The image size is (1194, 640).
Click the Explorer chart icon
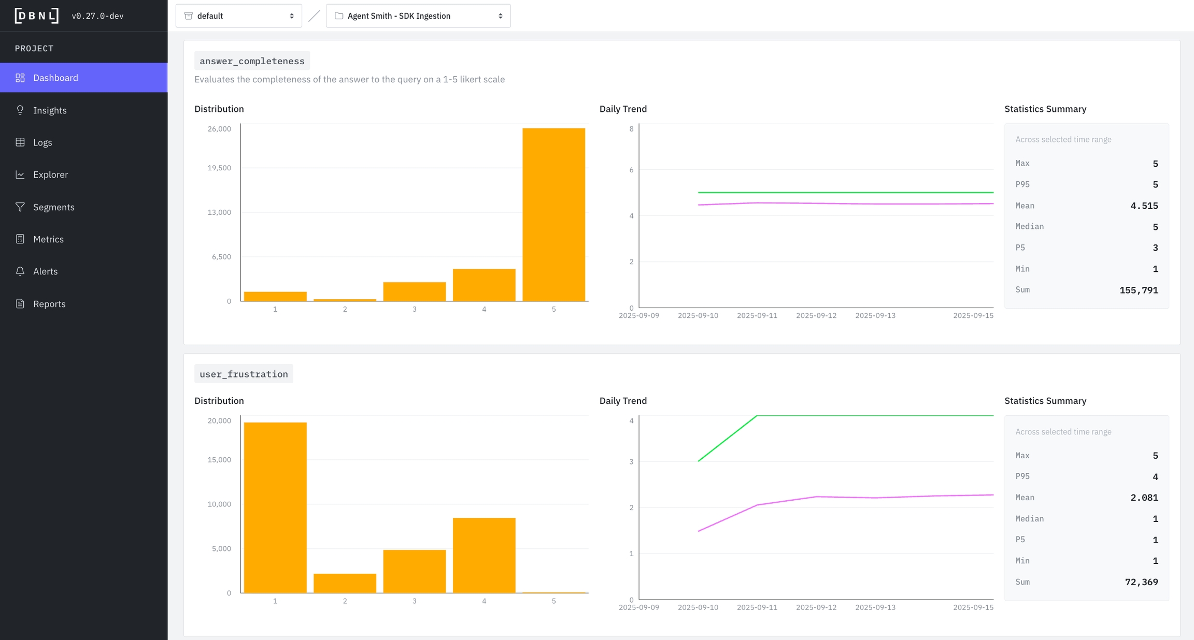click(x=20, y=174)
